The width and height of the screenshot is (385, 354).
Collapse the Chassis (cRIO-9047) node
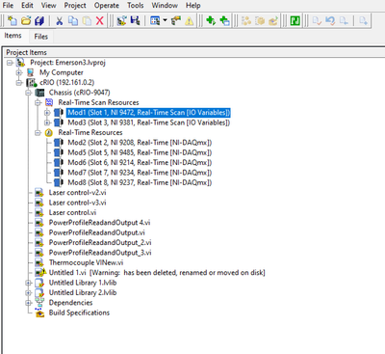click(x=28, y=93)
